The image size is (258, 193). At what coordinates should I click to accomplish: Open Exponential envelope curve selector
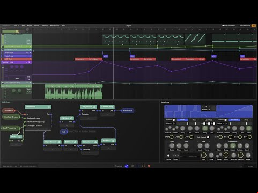click(x=233, y=142)
